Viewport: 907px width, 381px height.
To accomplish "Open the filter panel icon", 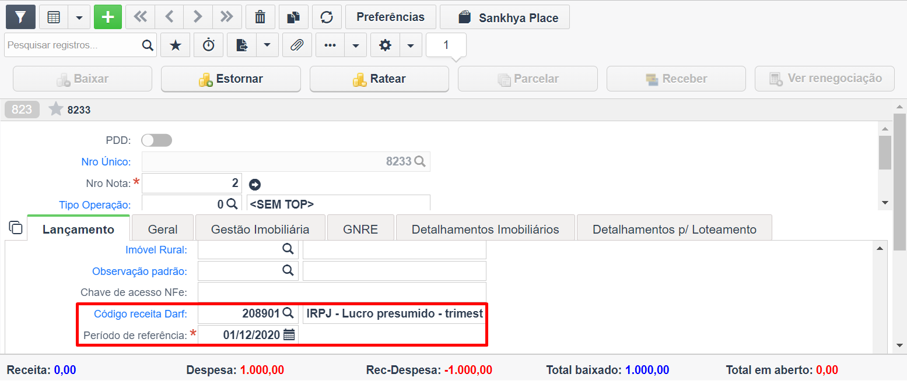I will click(x=20, y=16).
